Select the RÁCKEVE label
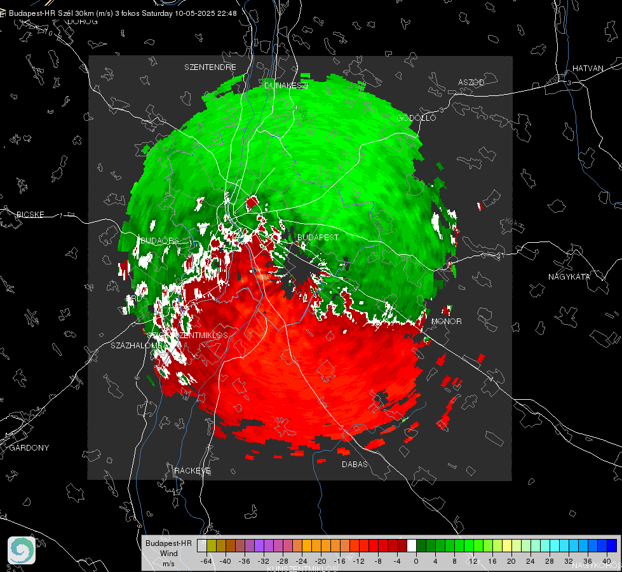This screenshot has width=622, height=572. (193, 470)
